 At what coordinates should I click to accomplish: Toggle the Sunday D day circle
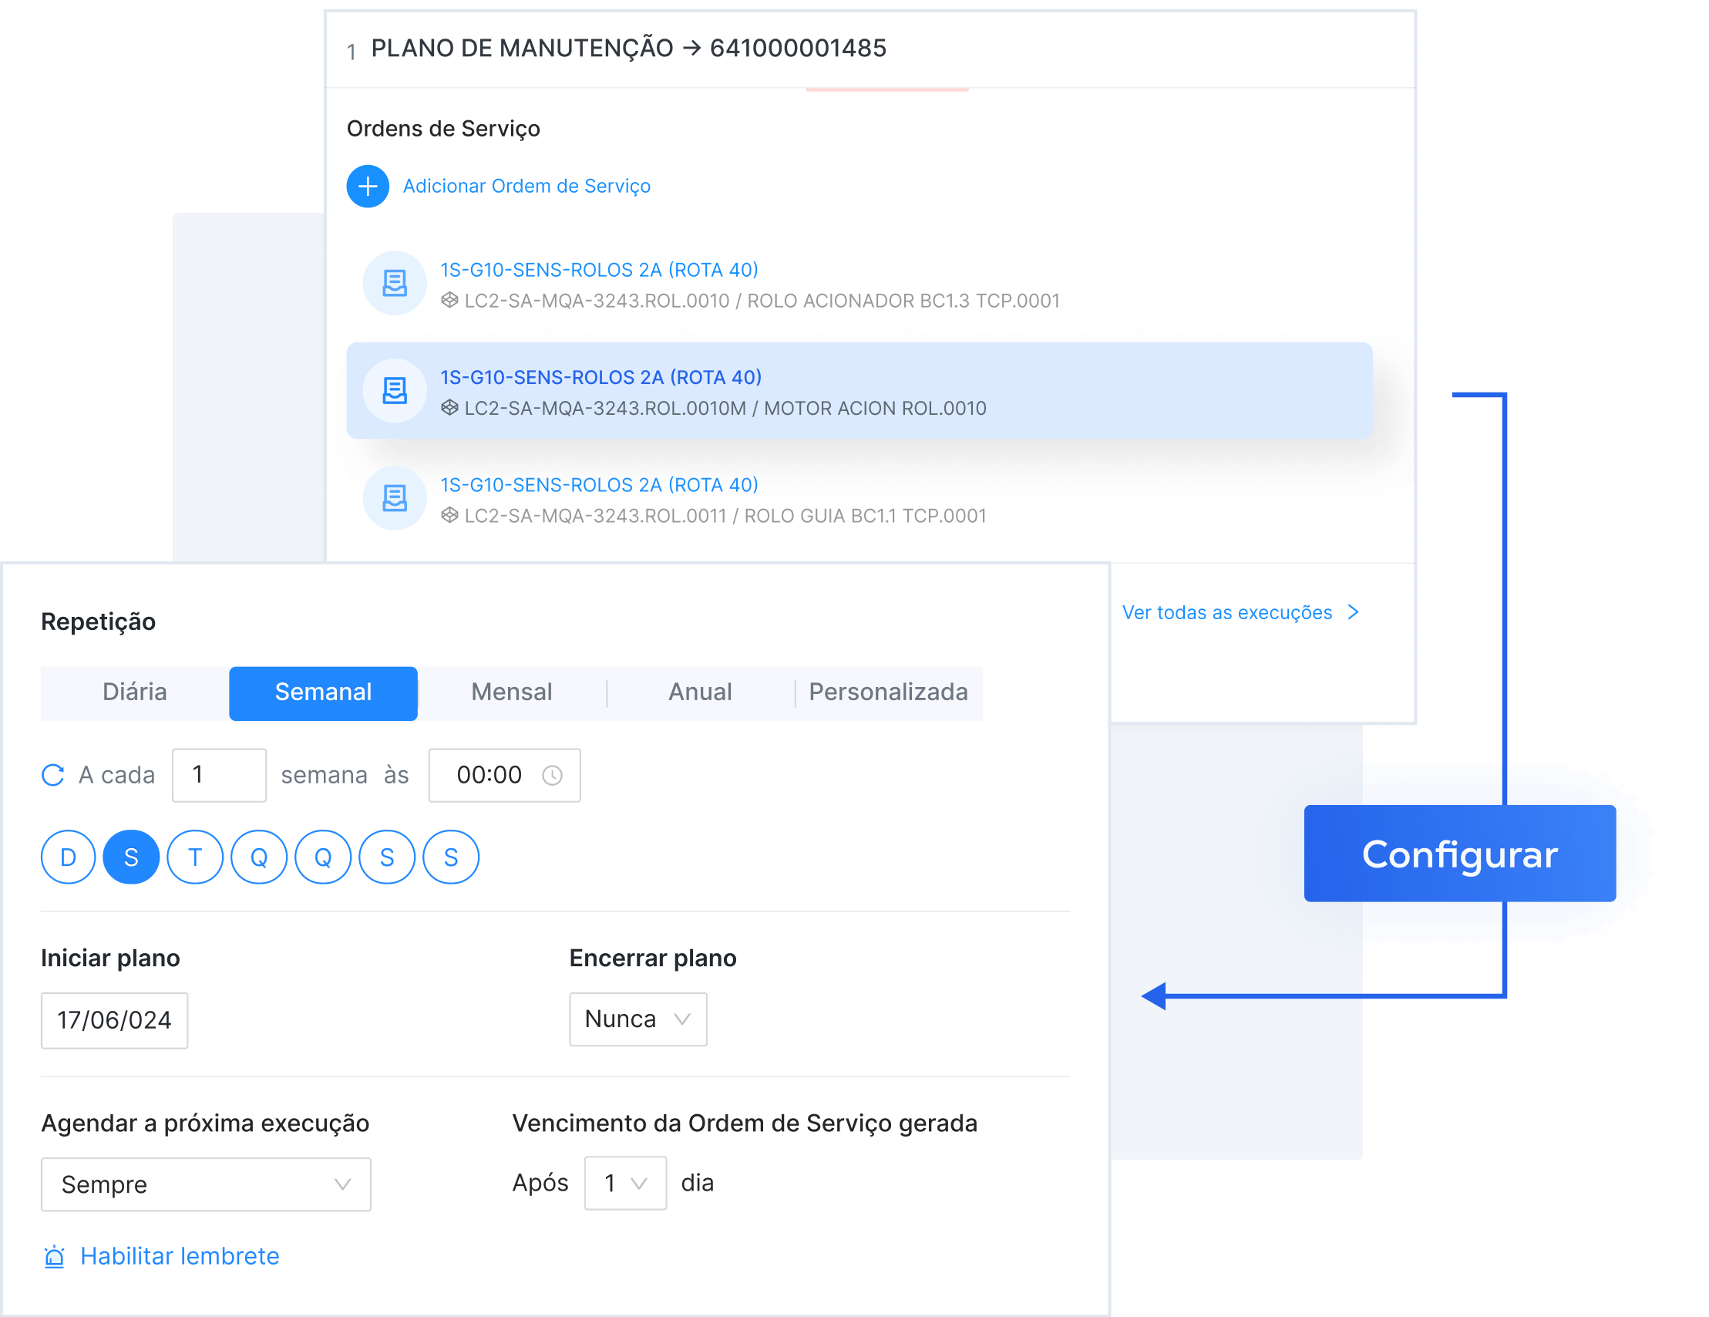click(68, 857)
